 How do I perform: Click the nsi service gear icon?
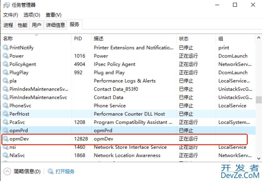pyautogui.click(x=6, y=147)
